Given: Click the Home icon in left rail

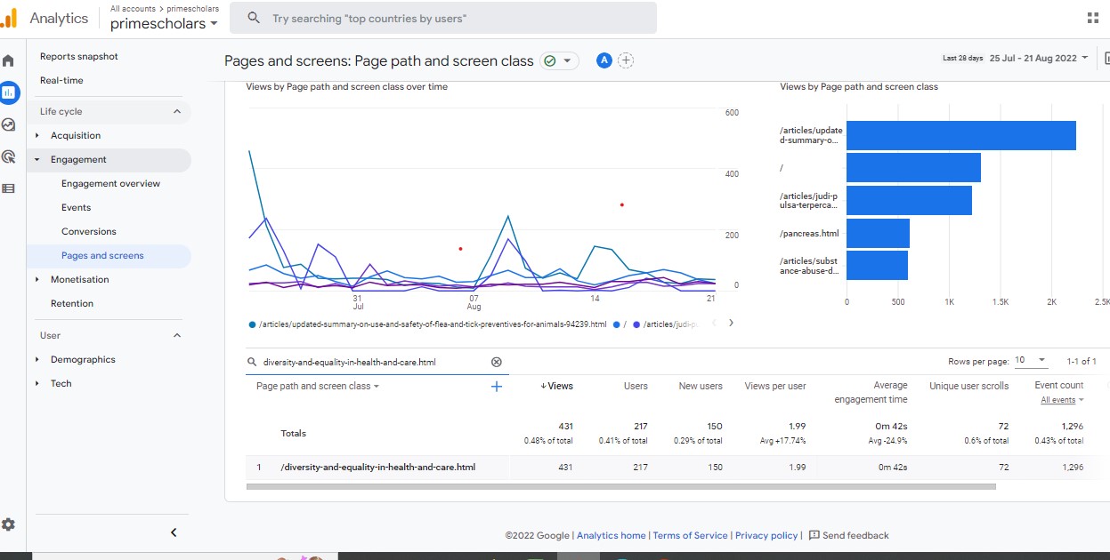Looking at the screenshot, I should [x=9, y=60].
